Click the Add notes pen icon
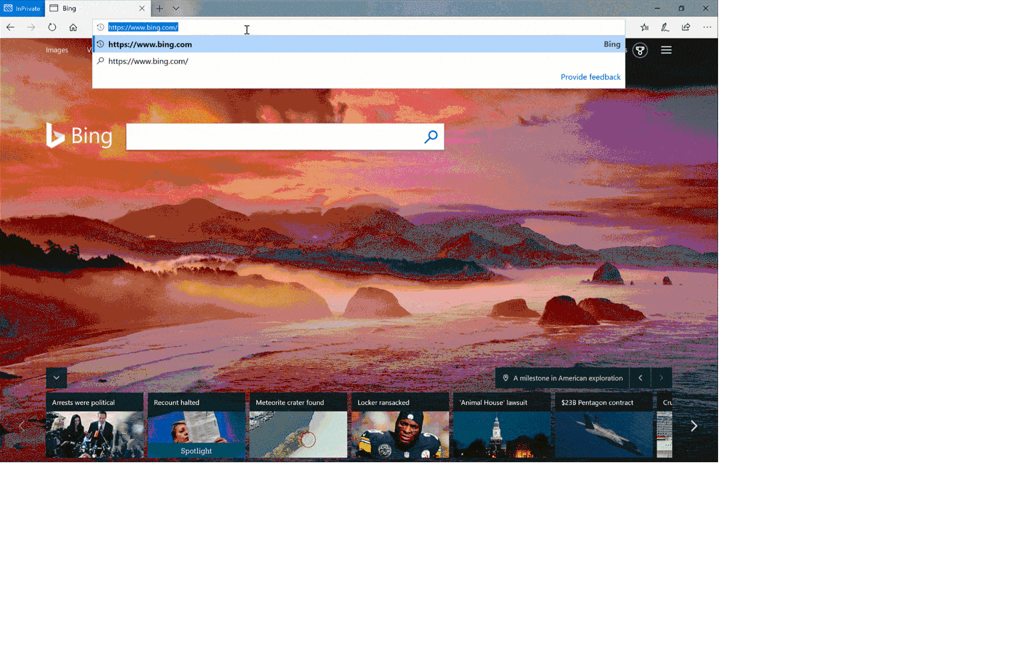 click(665, 27)
